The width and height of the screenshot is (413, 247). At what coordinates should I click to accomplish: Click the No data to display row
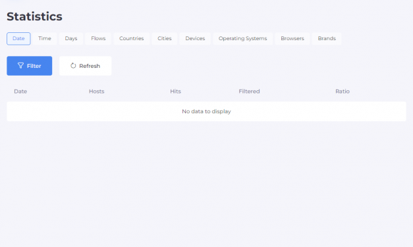pos(207,111)
